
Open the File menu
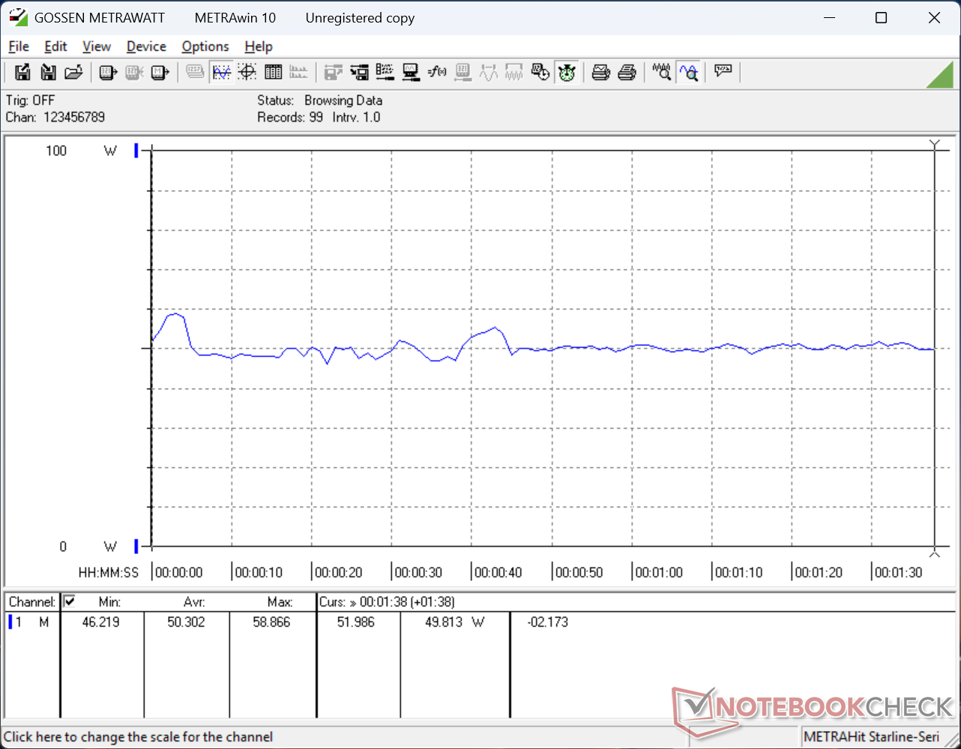point(19,46)
